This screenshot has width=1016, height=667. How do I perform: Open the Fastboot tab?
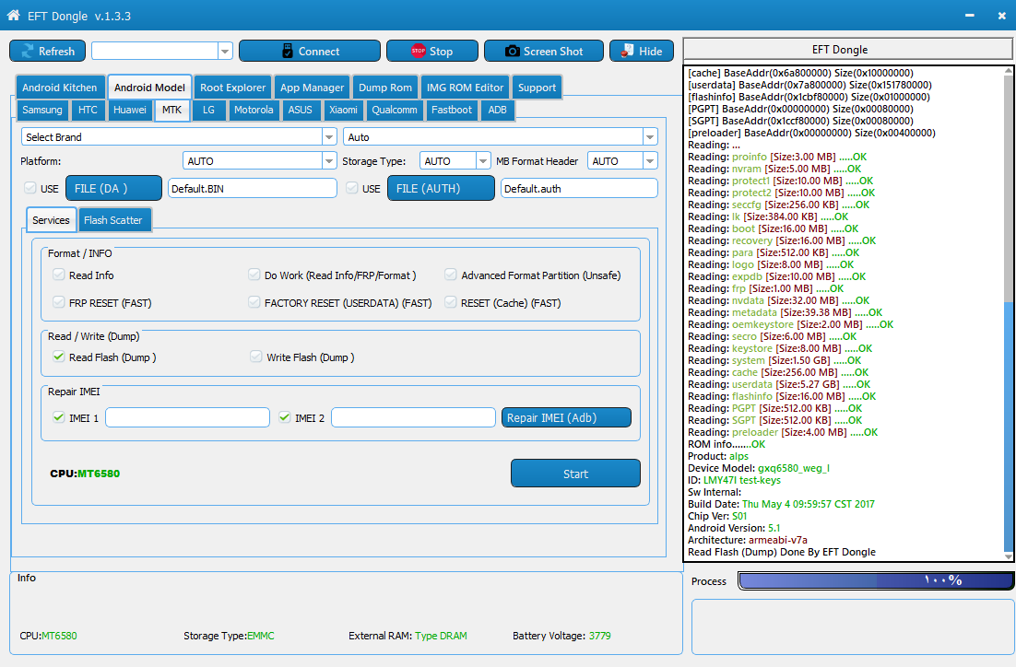click(x=452, y=110)
